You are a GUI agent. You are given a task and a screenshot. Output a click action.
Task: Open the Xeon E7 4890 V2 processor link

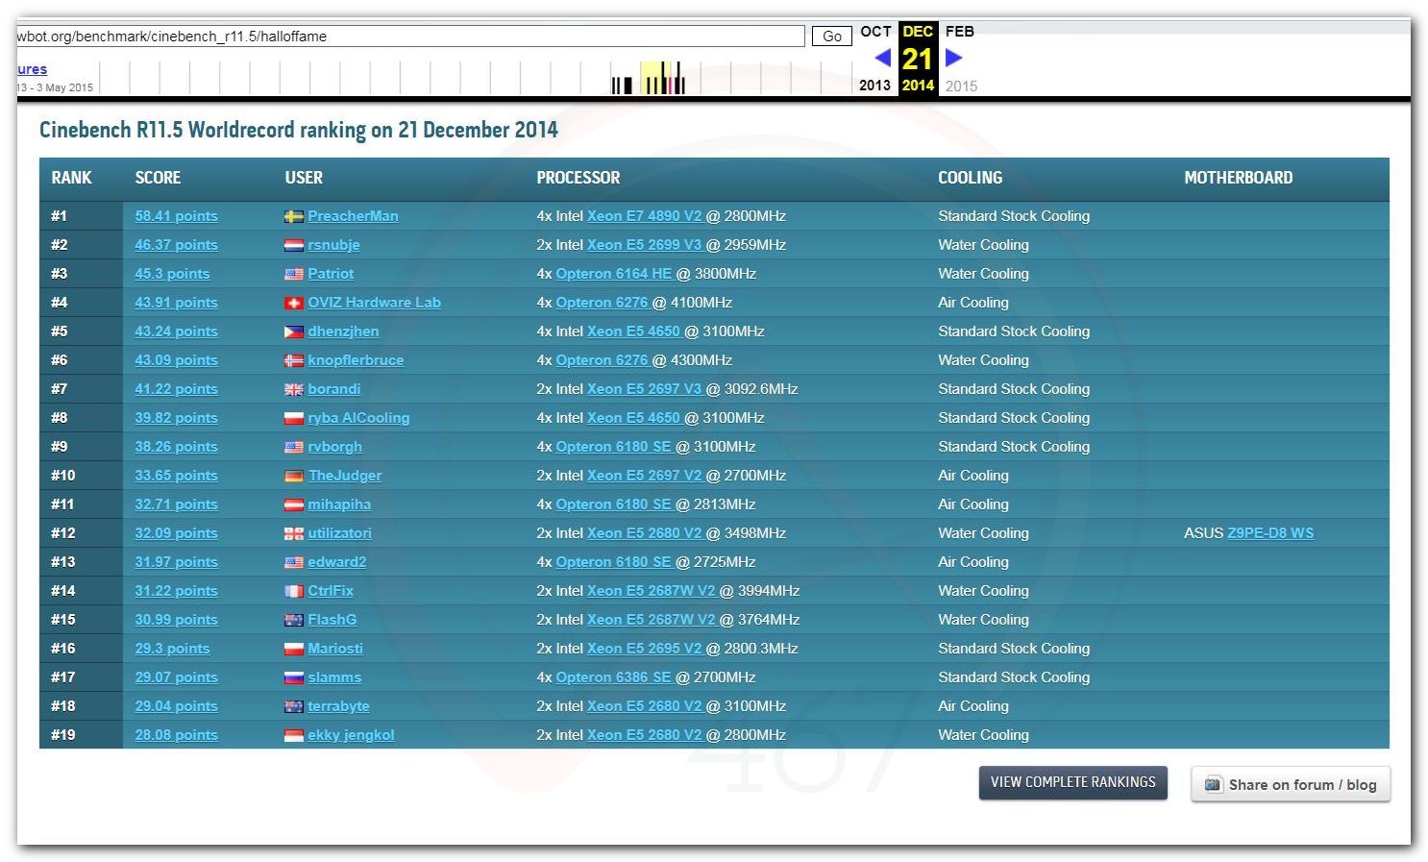tap(645, 216)
